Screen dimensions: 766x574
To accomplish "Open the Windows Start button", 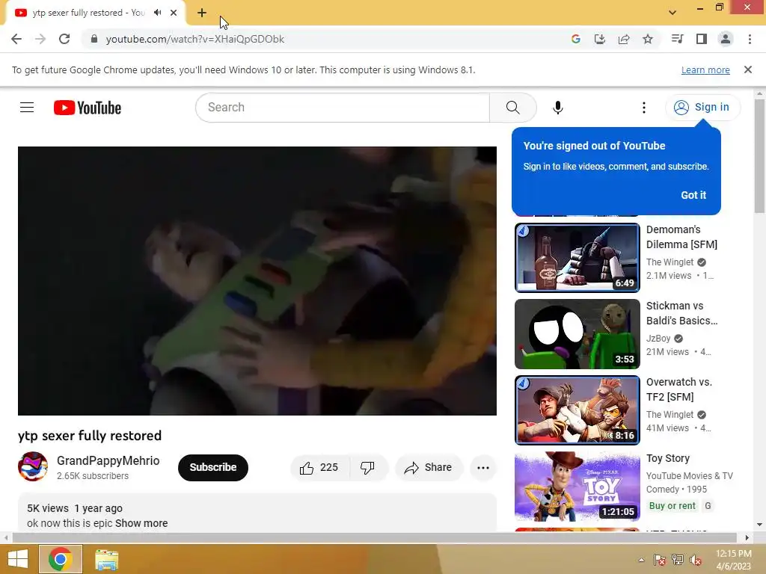I will (18, 559).
